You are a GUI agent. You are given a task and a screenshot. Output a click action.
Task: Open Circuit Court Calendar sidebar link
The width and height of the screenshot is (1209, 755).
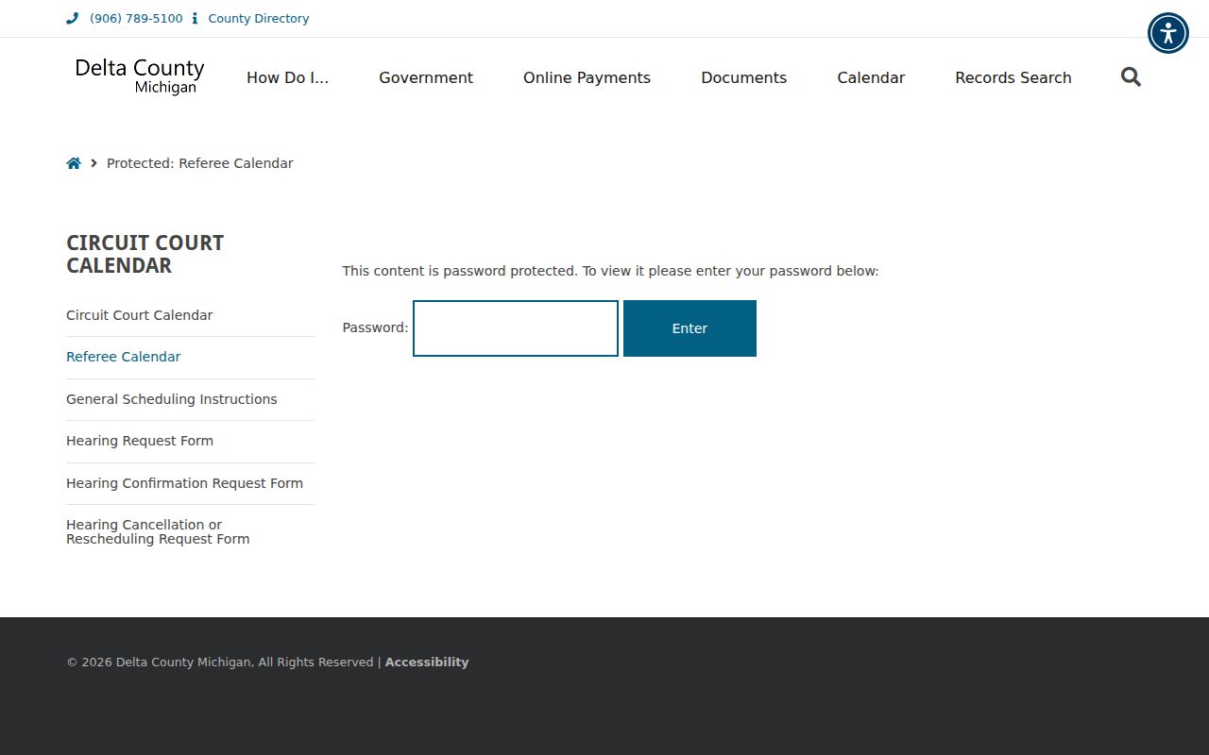(140, 315)
